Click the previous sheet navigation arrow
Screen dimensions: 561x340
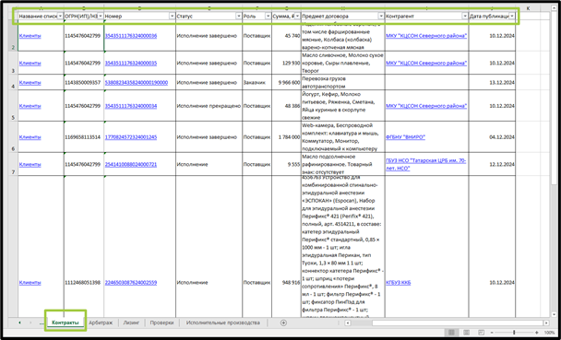(x=19, y=322)
